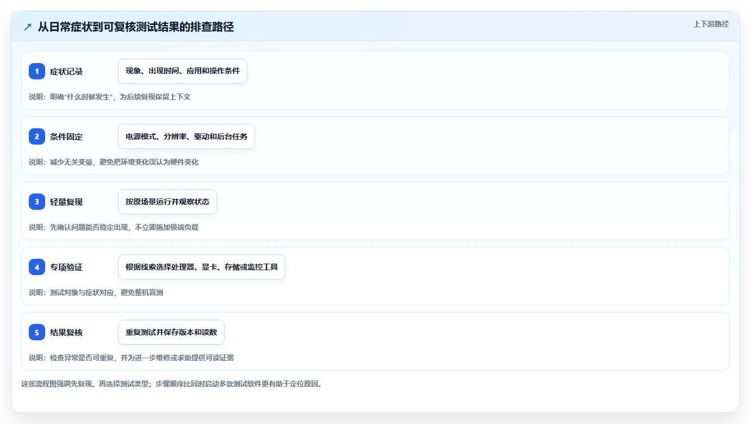Click the step 1 number badge

click(x=37, y=71)
